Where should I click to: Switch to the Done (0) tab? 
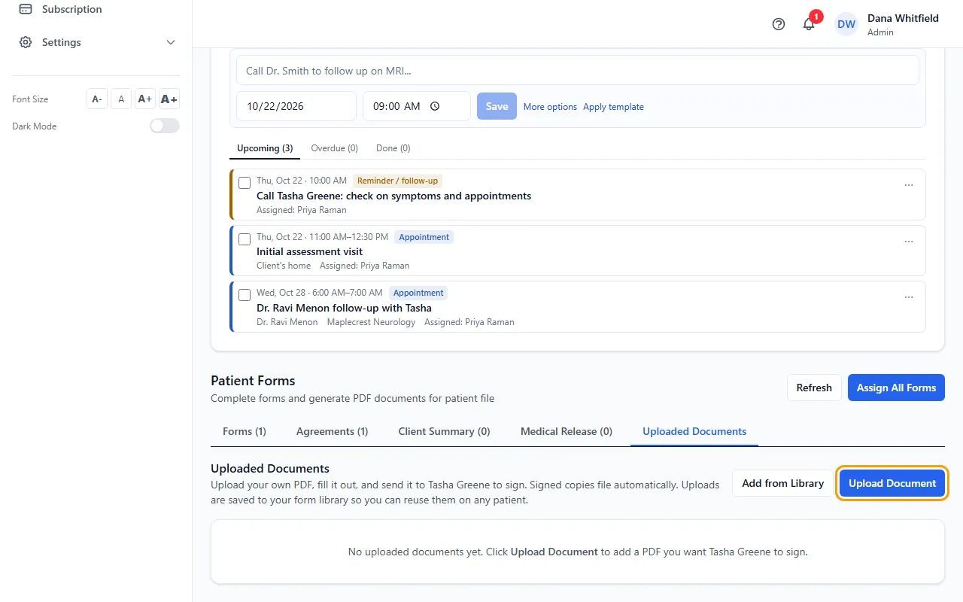[x=393, y=148]
